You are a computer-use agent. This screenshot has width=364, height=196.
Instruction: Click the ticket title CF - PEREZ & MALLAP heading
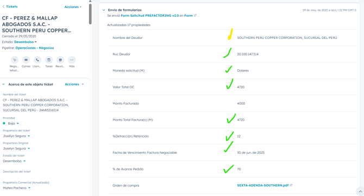tap(36, 24)
